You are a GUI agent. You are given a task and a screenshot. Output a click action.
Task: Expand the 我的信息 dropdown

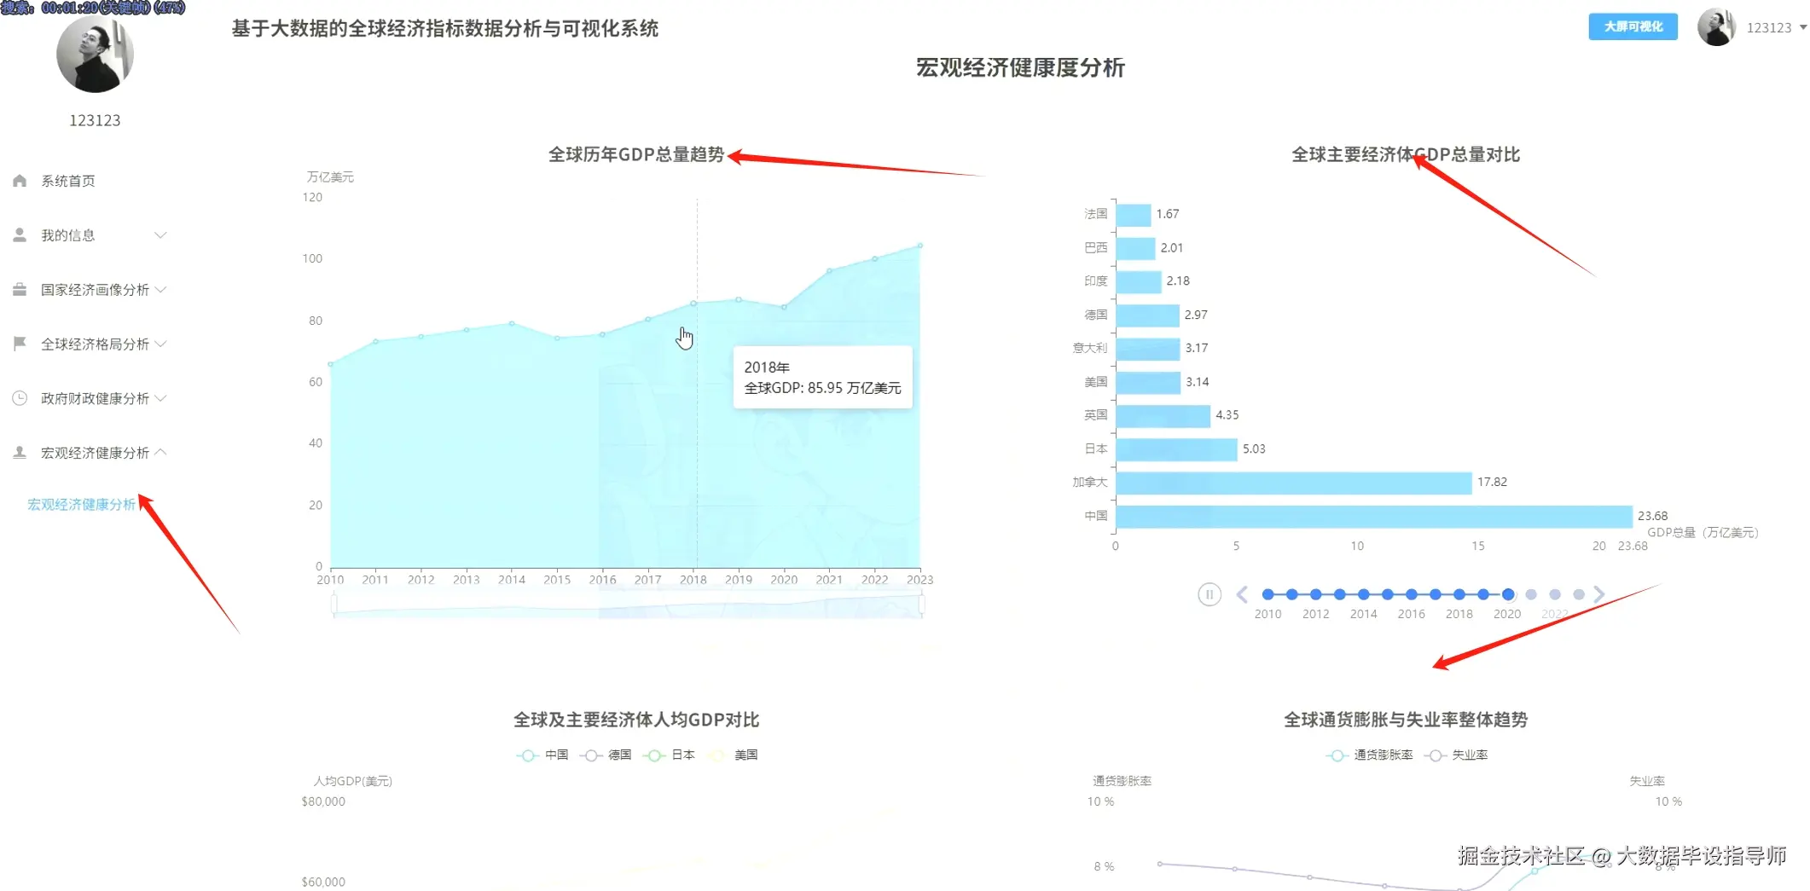tap(161, 234)
